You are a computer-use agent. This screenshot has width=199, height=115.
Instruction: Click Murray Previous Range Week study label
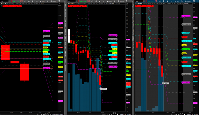click(x=77, y=6)
